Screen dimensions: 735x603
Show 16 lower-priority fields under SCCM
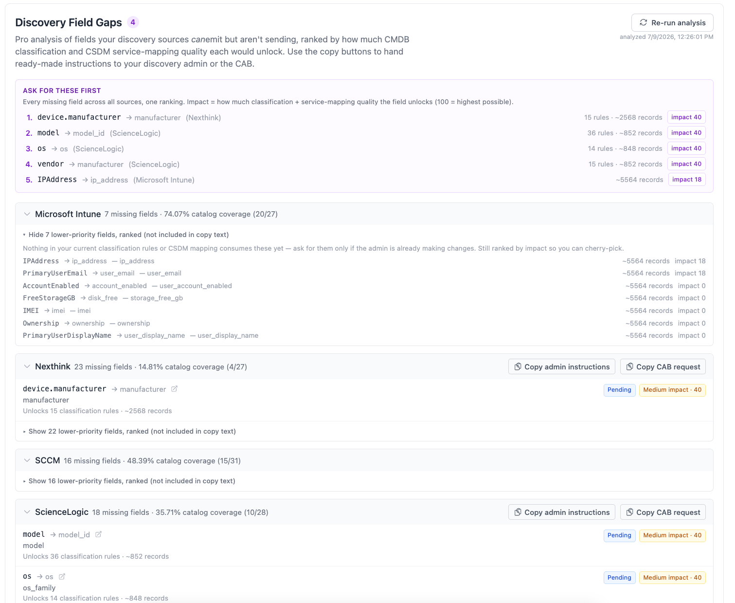point(129,481)
